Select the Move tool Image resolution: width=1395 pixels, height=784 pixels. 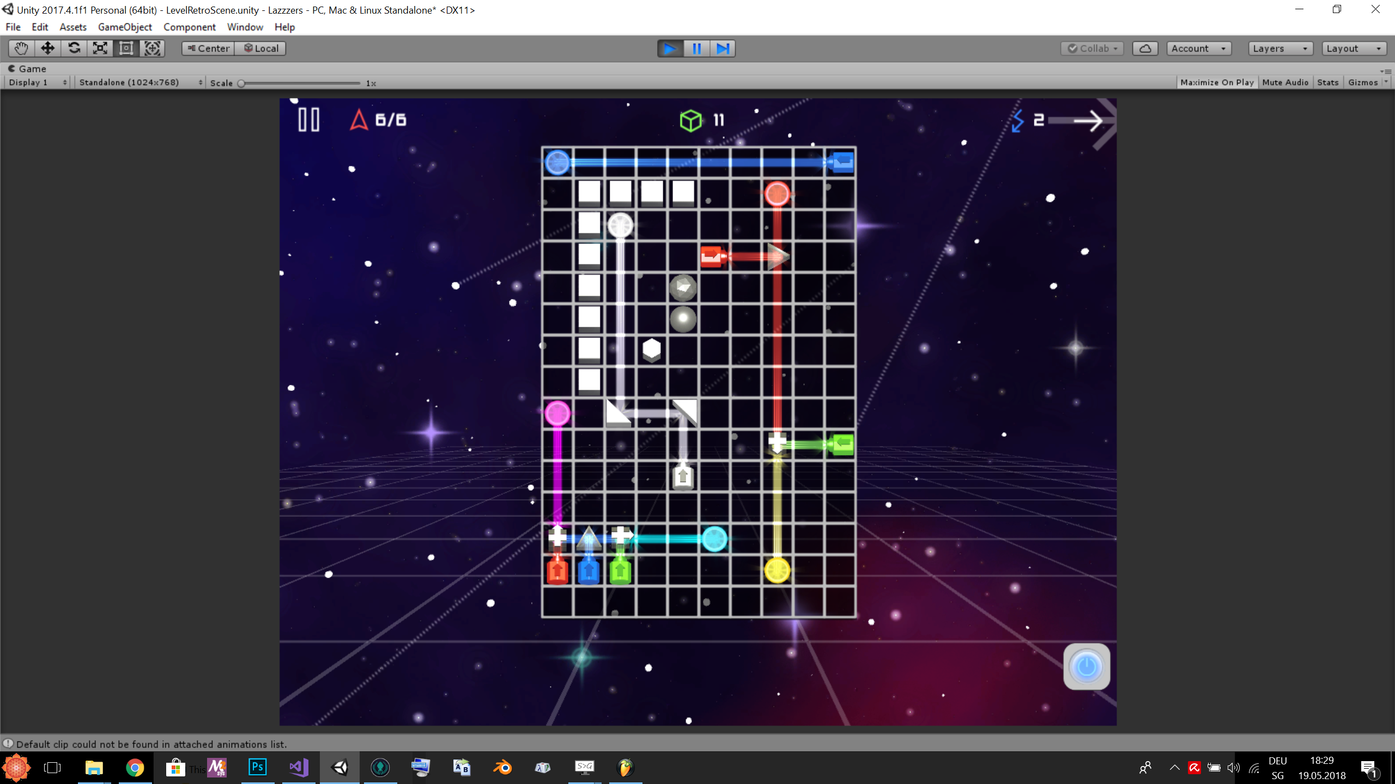tap(47, 48)
